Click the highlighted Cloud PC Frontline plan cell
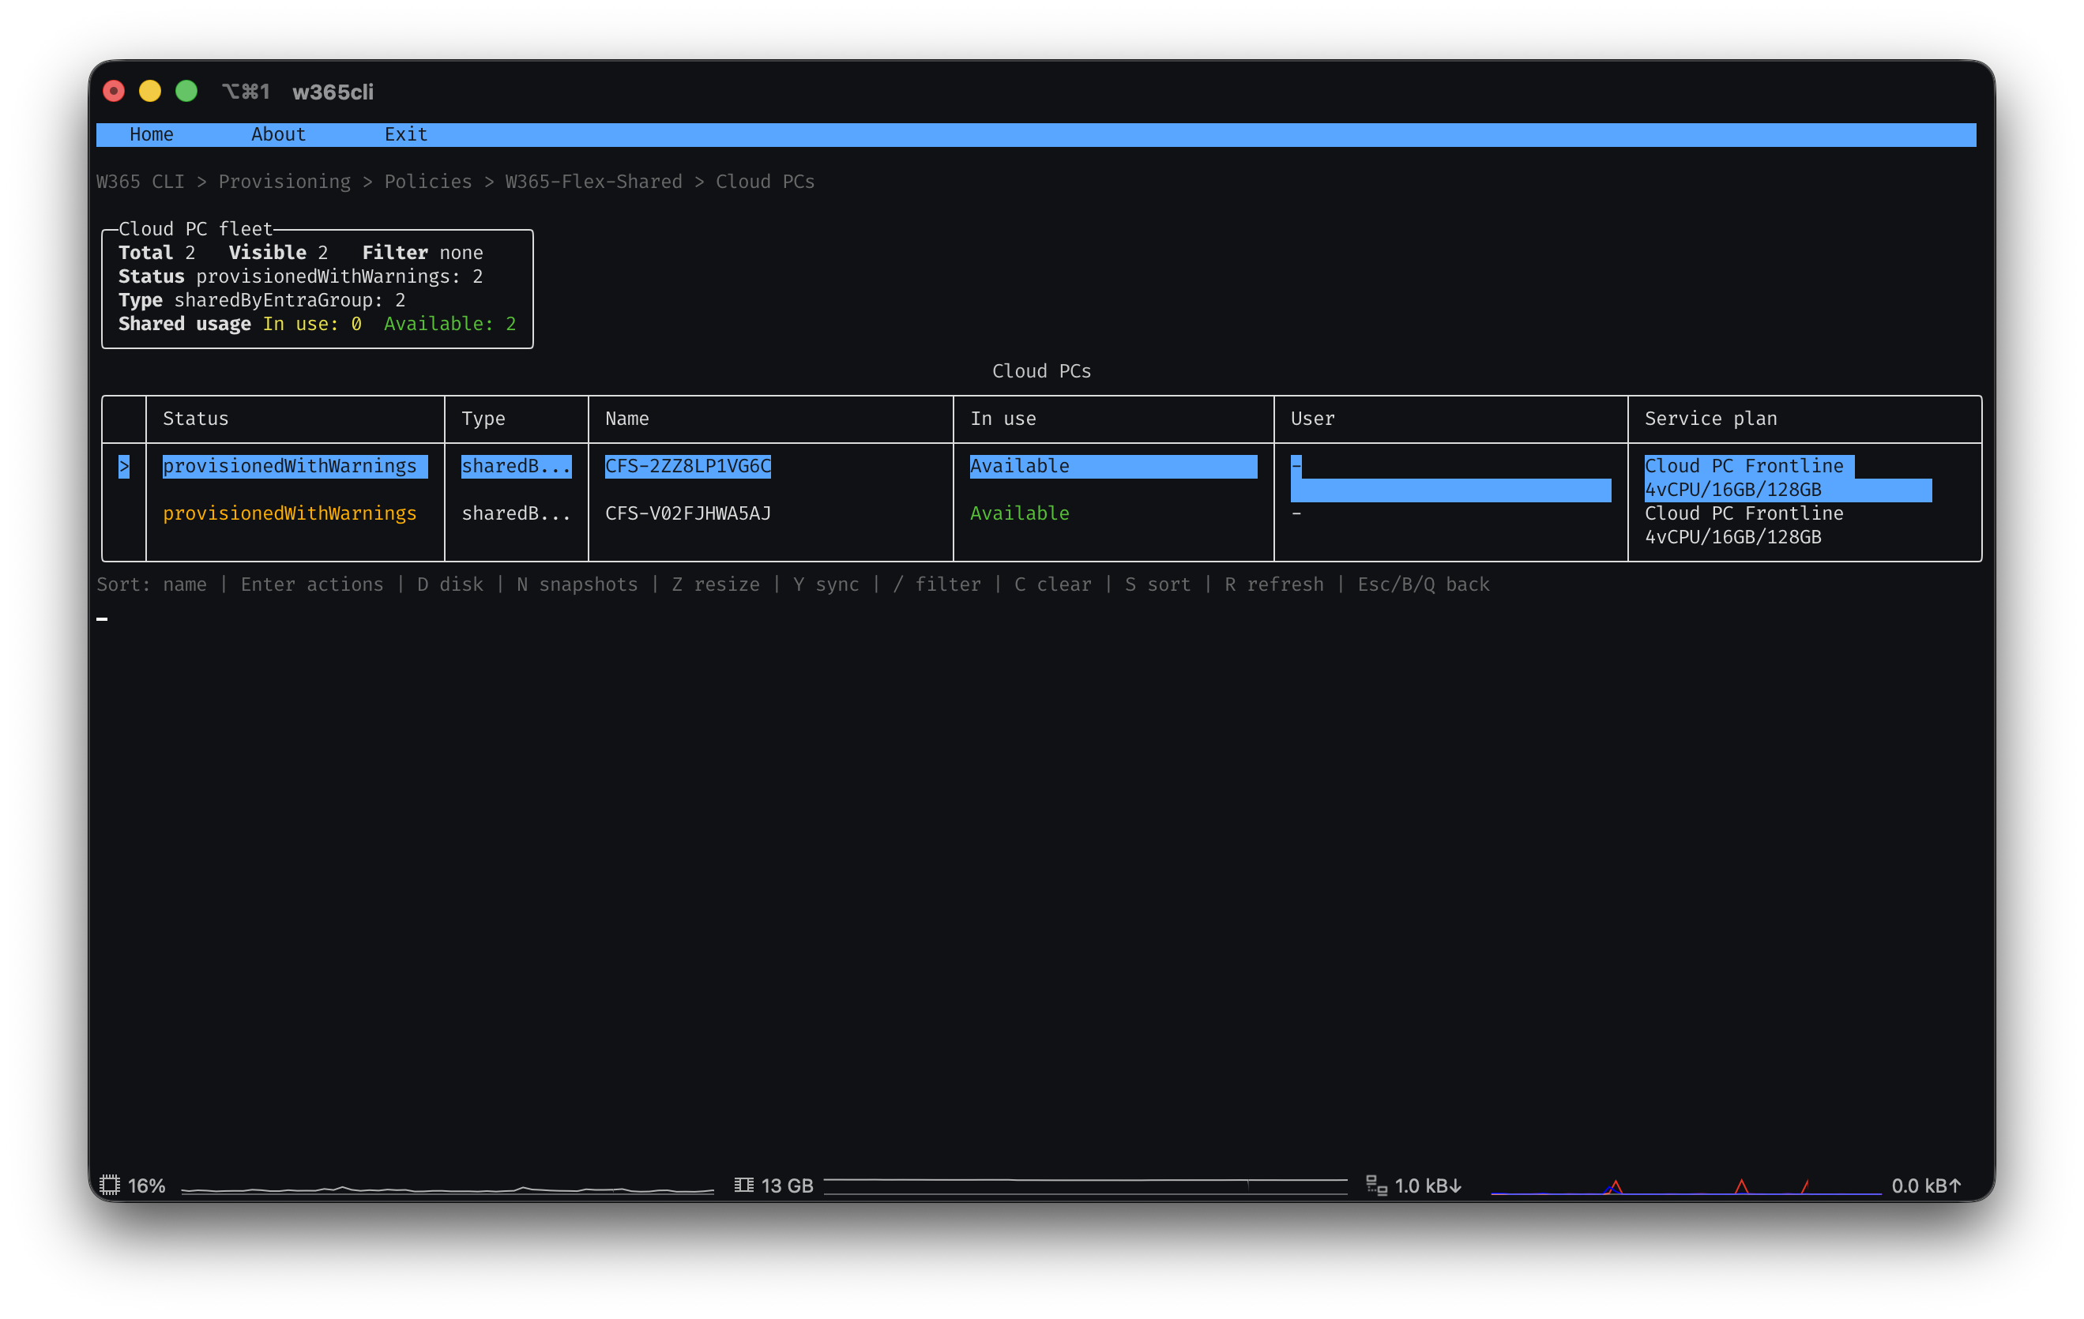 coord(1788,479)
